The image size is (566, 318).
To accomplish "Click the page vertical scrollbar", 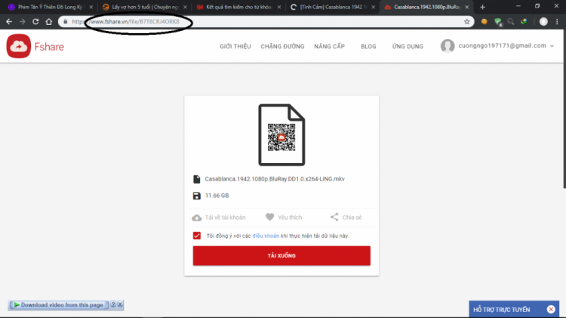I will tap(564, 109).
